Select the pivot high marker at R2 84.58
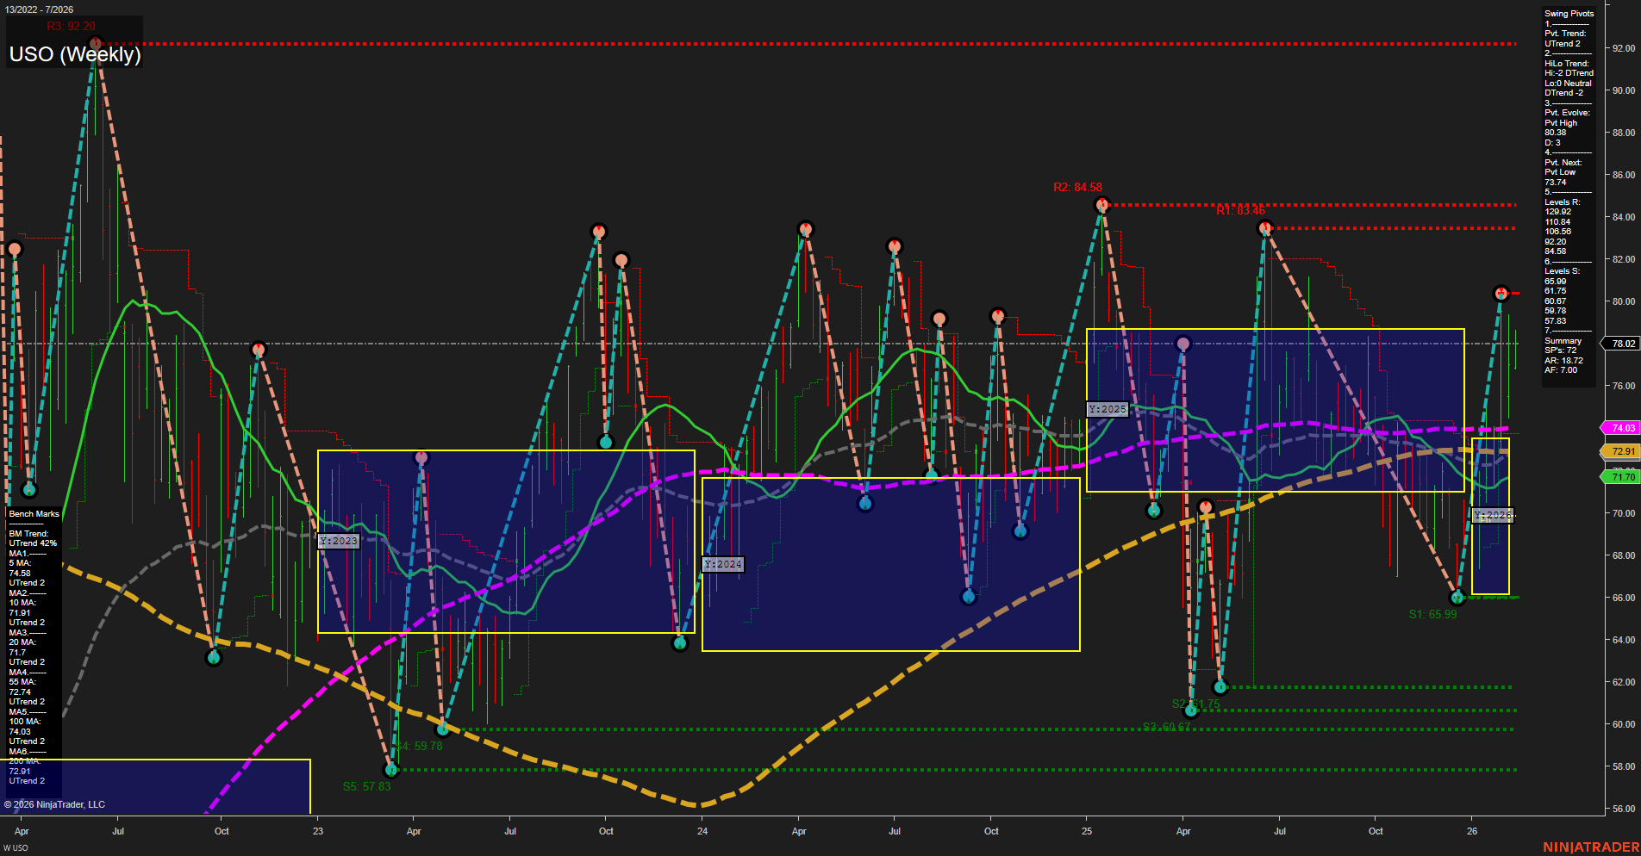Viewport: 1641px width, 856px height. (x=1101, y=204)
